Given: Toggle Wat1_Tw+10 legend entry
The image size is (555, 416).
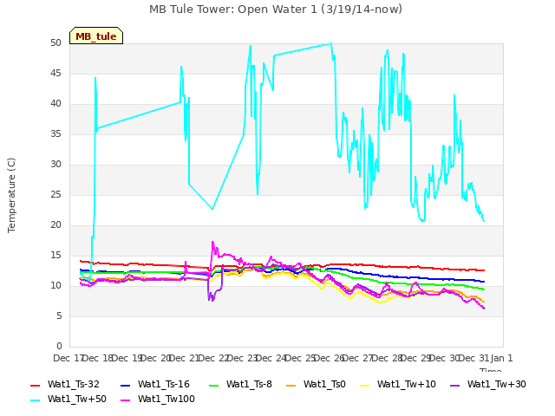Looking at the screenshot, I should 398,384.
